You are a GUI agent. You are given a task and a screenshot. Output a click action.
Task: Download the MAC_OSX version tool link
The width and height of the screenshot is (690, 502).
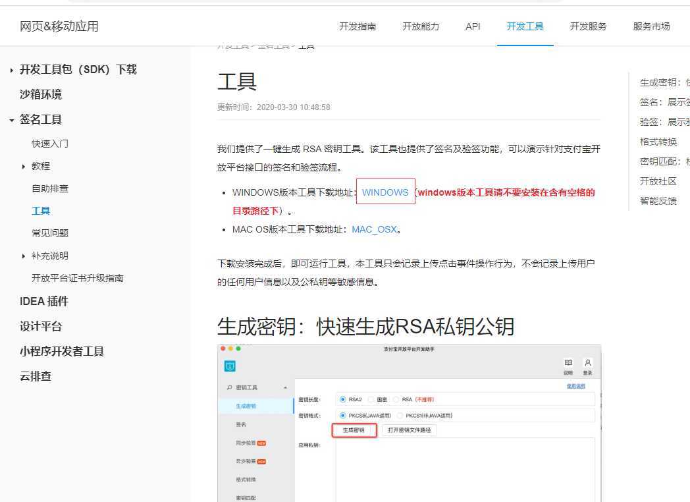(374, 229)
